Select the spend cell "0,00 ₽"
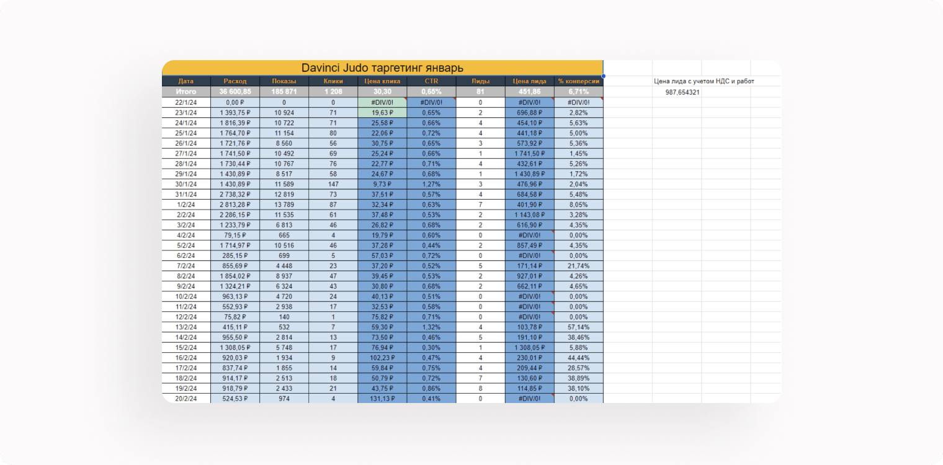 coord(235,102)
